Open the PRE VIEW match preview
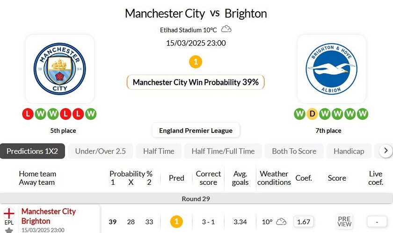This screenshot has height=233, width=393. (x=344, y=221)
